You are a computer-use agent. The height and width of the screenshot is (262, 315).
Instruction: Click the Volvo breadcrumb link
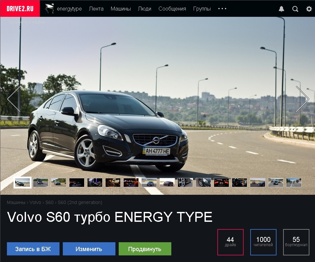tap(35, 202)
